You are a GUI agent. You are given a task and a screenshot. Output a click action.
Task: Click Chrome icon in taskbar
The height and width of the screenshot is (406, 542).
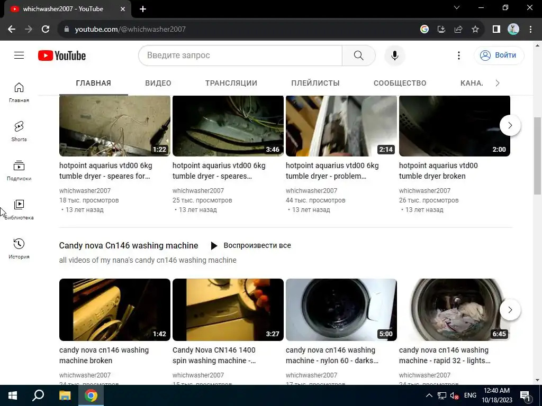coord(91,395)
